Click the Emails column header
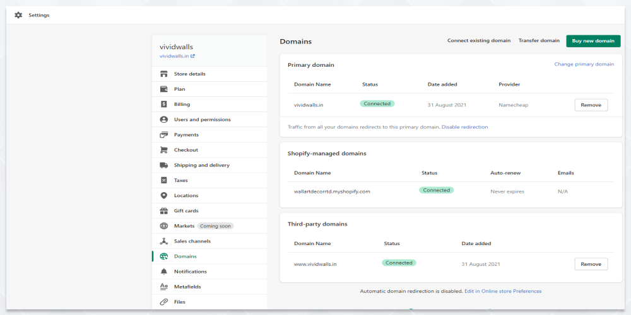 coord(566,173)
